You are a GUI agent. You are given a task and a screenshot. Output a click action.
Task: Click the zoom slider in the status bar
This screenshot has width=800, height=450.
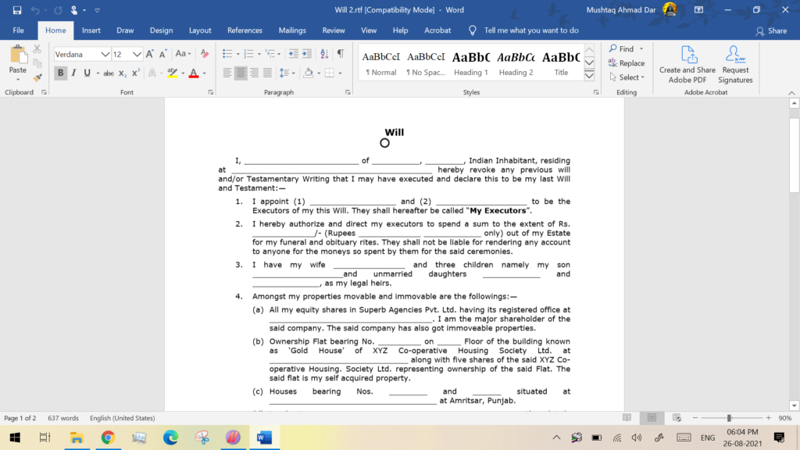coord(728,418)
